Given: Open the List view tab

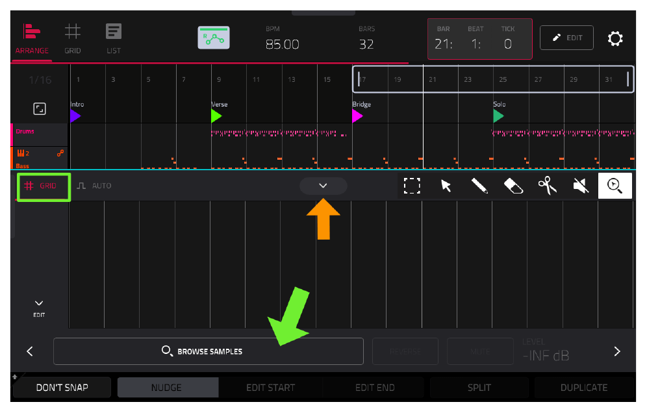Looking at the screenshot, I should click(114, 39).
